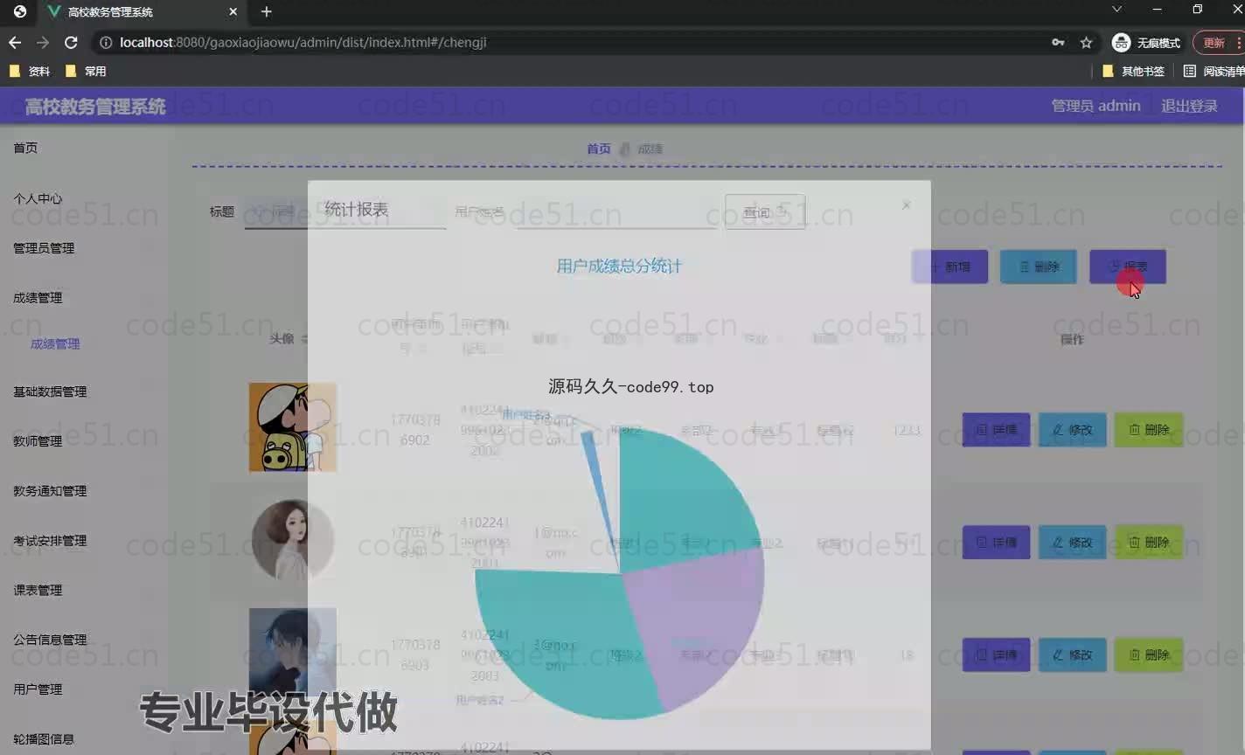Click the 头像 column header
Image resolution: width=1245 pixels, height=755 pixels.
point(282,338)
